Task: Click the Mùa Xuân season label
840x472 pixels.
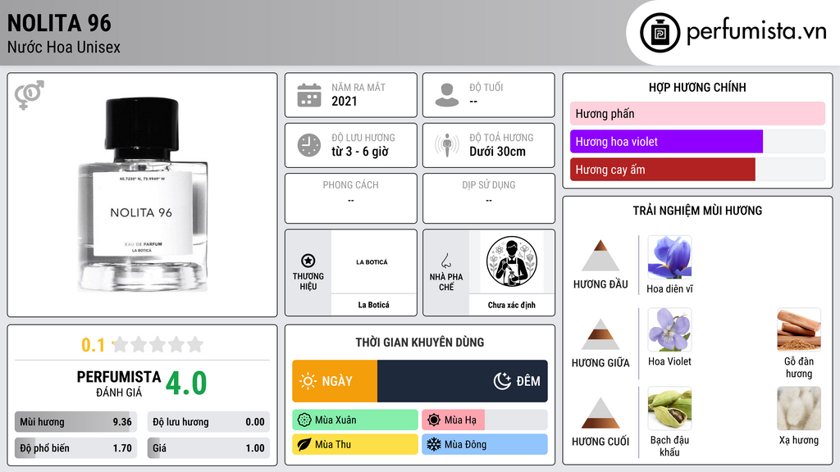Action: tap(336, 420)
